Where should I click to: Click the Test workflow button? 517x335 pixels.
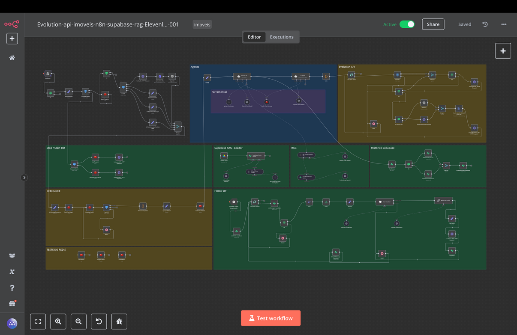point(271,318)
